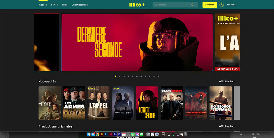Select the second carousel dot

click(120, 76)
